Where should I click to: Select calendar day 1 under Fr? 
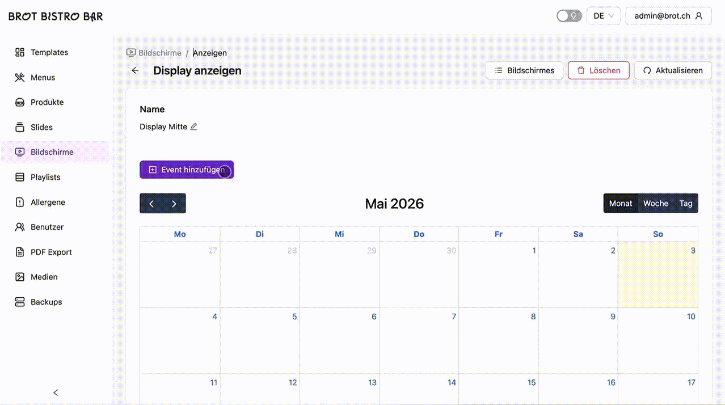[498, 275]
